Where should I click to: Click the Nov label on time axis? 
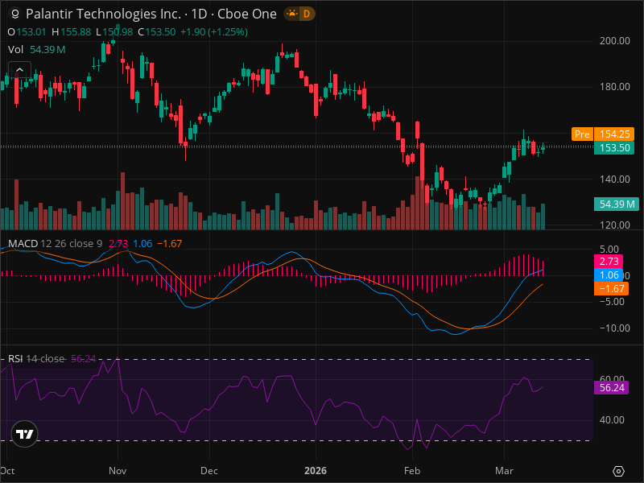point(118,471)
